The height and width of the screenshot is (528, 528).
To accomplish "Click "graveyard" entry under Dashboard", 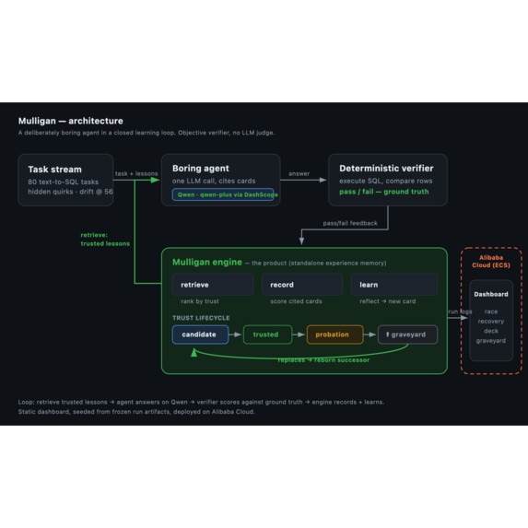I will coord(491,341).
